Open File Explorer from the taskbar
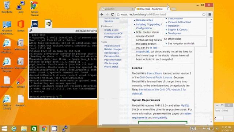 pyautogui.click(x=24, y=129)
